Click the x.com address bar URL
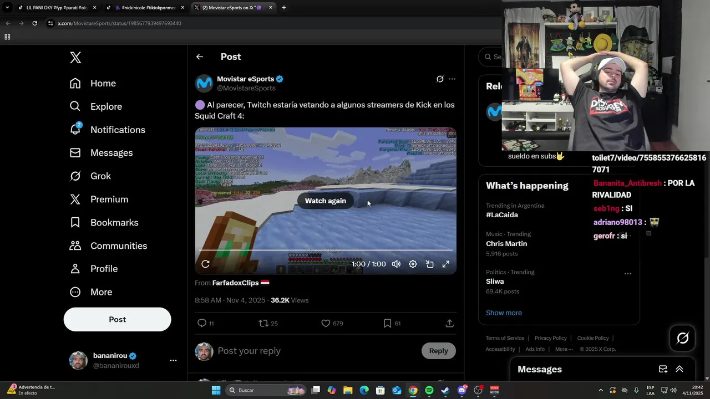The height and width of the screenshot is (399, 710). coord(119,23)
